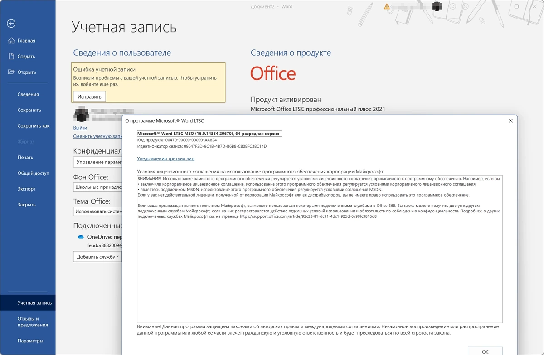The height and width of the screenshot is (355, 544).
Task: Click the Исправить button
Action: tap(89, 96)
